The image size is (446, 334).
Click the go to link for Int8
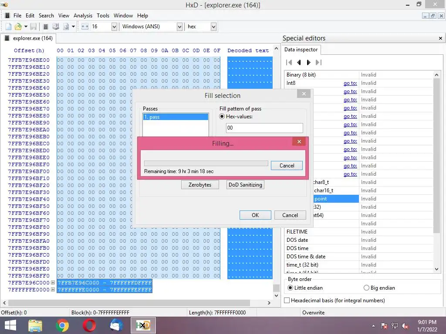tap(350, 83)
